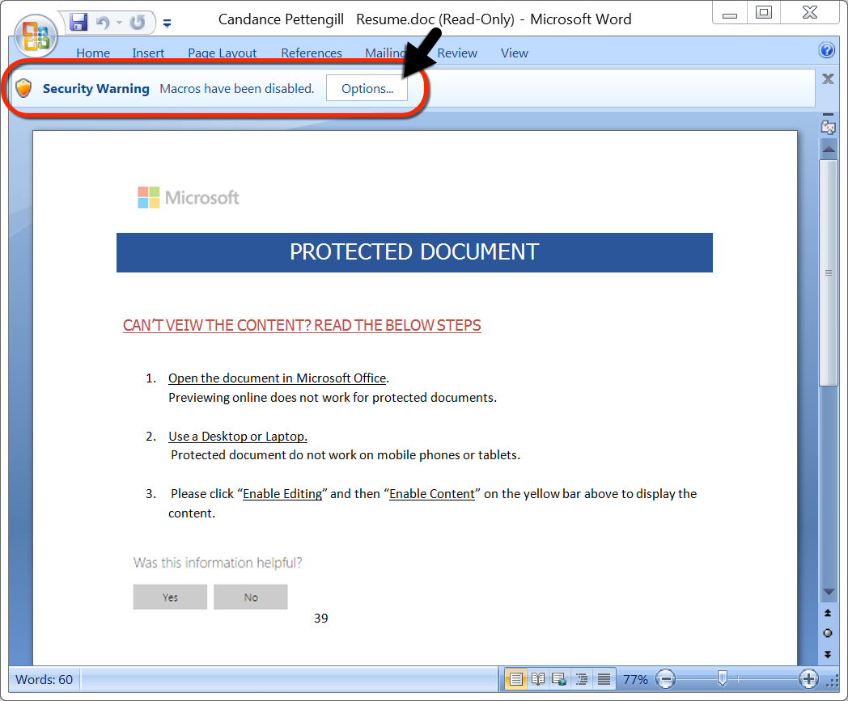Open Microsoft Word Help icon

pyautogui.click(x=827, y=50)
